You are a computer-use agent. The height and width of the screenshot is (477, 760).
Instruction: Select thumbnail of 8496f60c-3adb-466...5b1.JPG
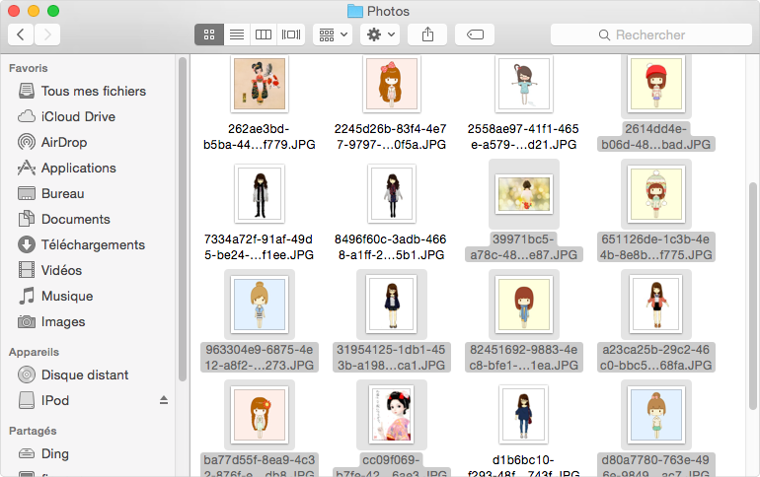(392, 193)
